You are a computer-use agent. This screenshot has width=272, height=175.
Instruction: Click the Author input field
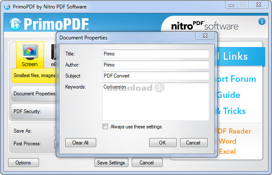155,65
